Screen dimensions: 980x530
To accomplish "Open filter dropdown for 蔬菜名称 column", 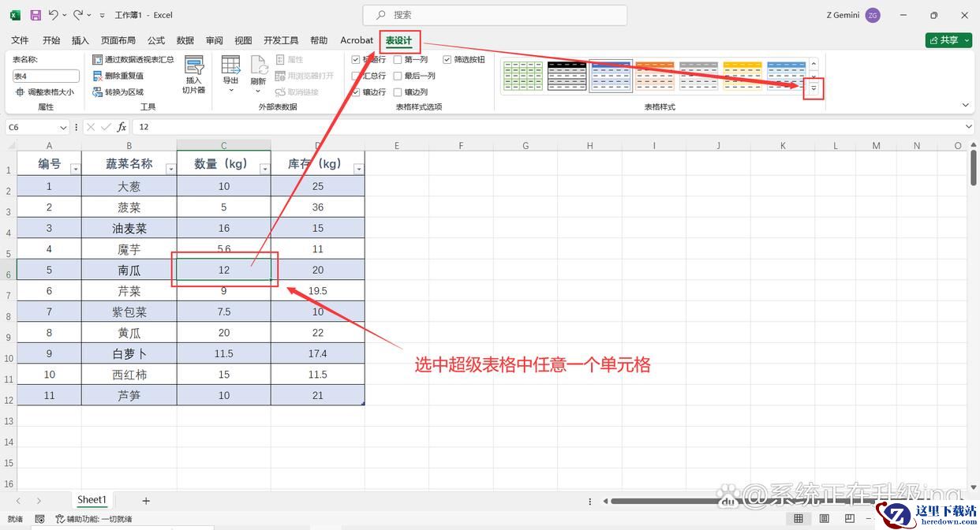I will [x=170, y=169].
